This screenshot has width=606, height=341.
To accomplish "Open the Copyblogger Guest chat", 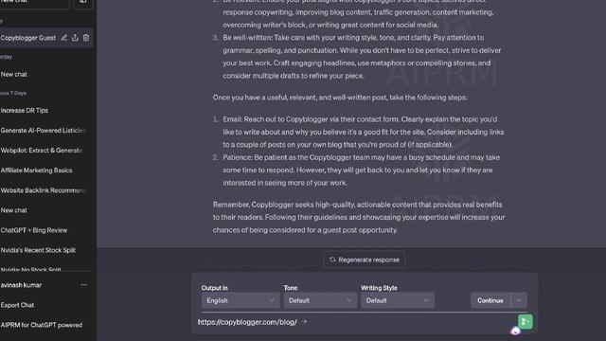I will click(x=28, y=38).
